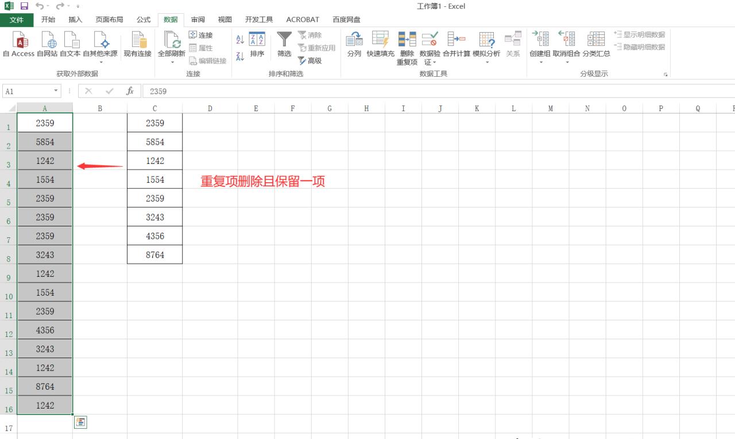Click the formula bar Enter (checkmark) icon

[x=110, y=91]
